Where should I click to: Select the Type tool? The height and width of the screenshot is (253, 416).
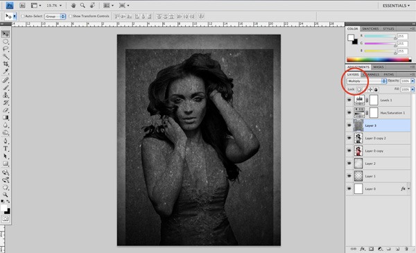coord(6,148)
